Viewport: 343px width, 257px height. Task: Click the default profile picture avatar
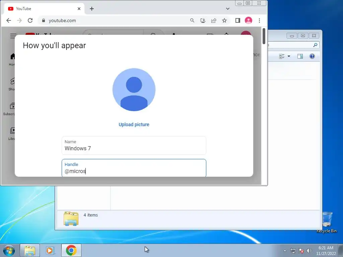tap(134, 90)
